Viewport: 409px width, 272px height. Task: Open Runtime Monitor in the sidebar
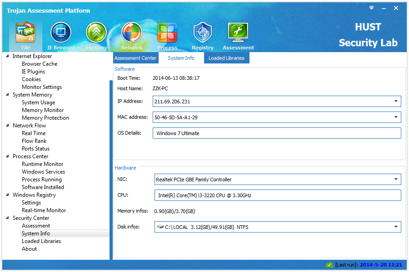43,164
